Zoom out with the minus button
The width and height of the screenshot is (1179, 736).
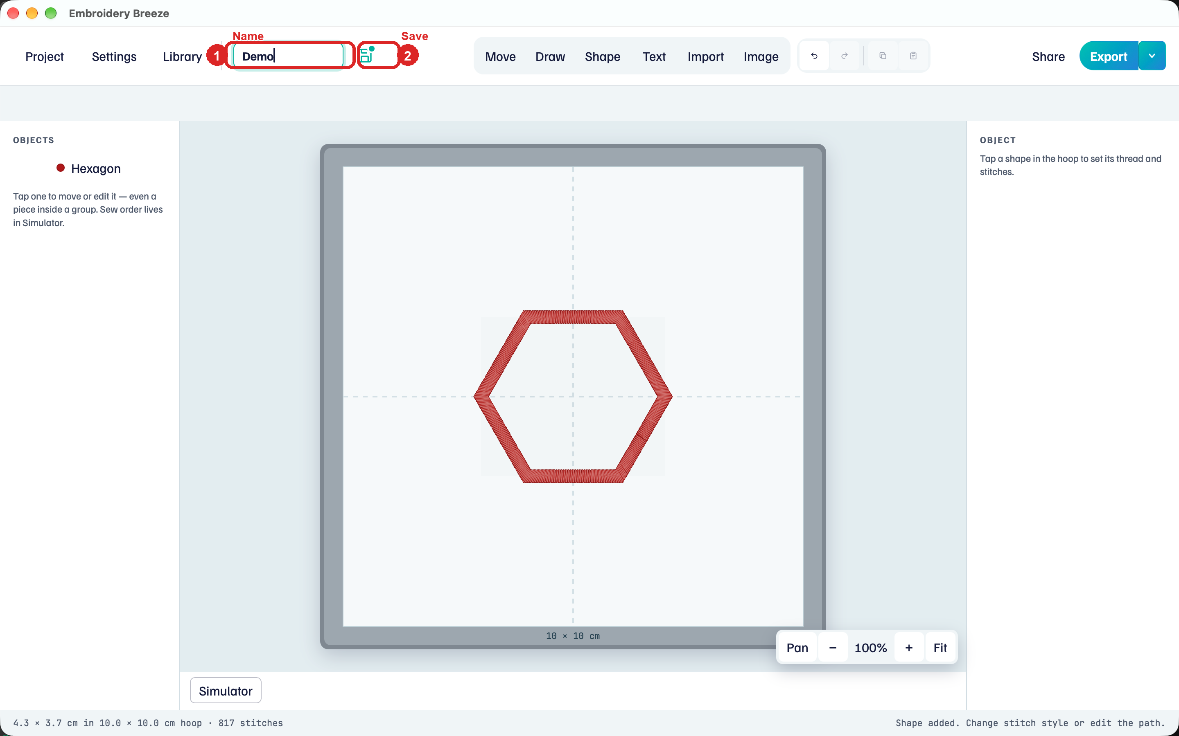[x=833, y=648]
